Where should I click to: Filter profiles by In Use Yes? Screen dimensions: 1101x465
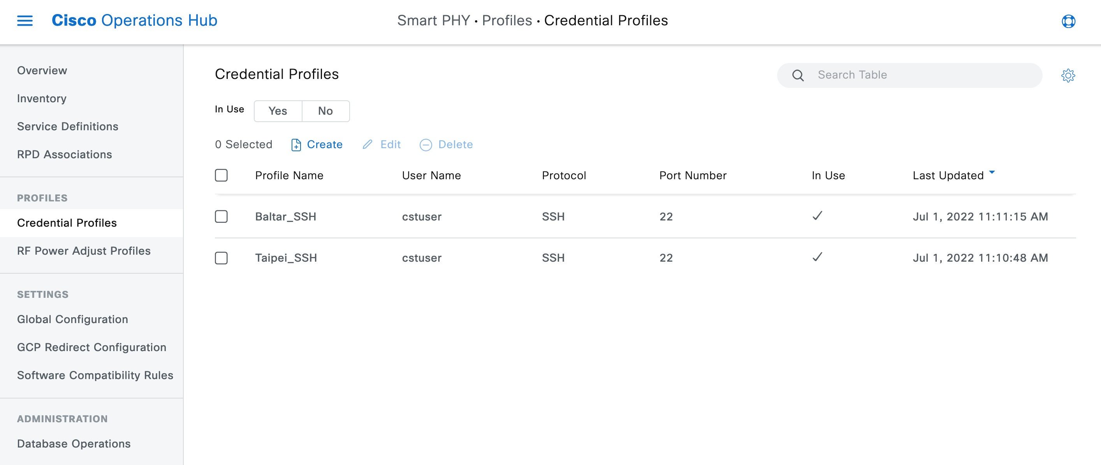point(278,111)
